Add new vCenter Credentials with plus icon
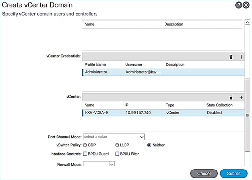The image size is (252, 180). coord(241,57)
